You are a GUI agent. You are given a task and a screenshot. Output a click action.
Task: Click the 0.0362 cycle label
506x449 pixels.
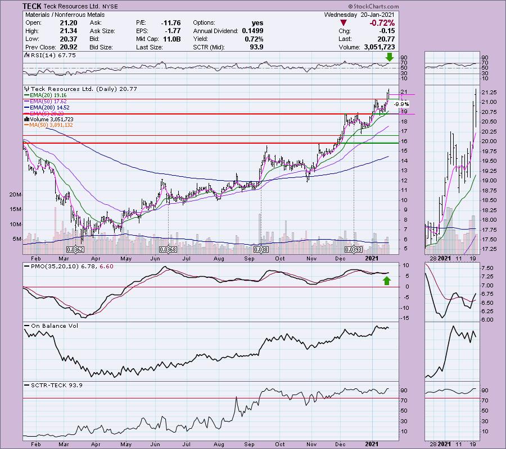pyautogui.click(x=75, y=250)
